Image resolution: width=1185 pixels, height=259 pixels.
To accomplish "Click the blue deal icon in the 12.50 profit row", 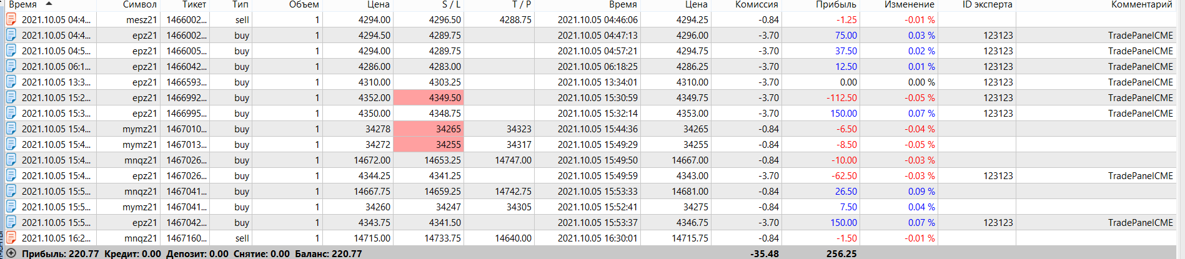I will (x=11, y=66).
